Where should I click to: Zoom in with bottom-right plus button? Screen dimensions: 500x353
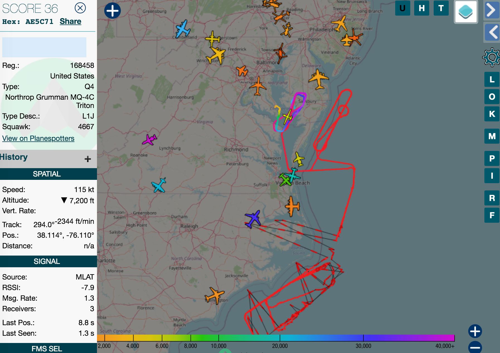click(475, 331)
